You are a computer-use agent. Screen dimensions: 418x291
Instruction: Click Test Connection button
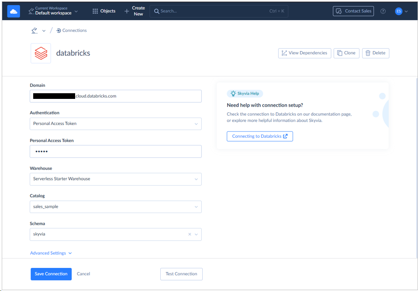pos(181,274)
